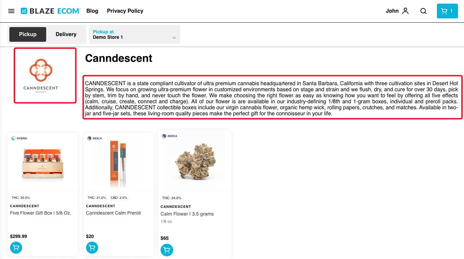Expand the Pickup at Demo Store 1 dropdown
The width and height of the screenshot is (464, 259).
pyautogui.click(x=134, y=34)
